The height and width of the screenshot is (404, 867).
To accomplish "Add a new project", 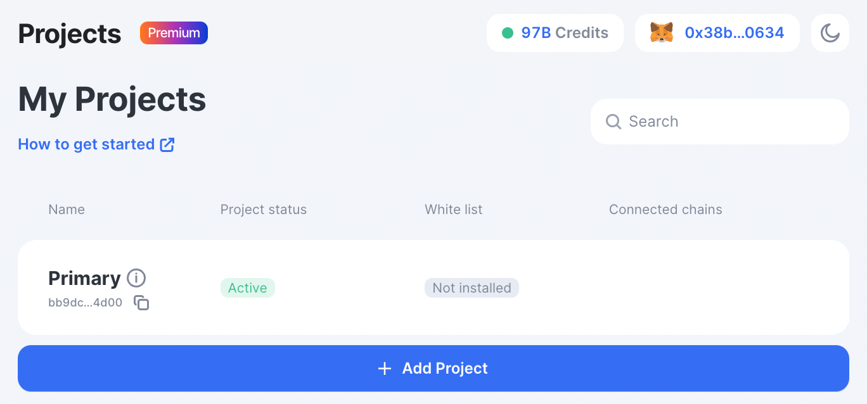I will (433, 369).
